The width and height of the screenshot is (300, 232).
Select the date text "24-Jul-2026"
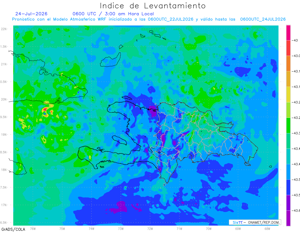coord(31,14)
